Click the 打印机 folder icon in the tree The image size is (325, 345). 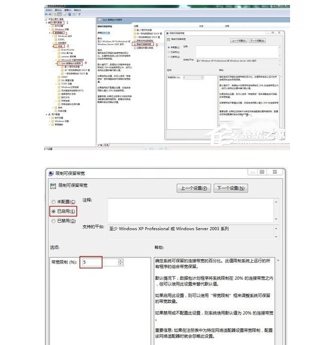pos(56,39)
